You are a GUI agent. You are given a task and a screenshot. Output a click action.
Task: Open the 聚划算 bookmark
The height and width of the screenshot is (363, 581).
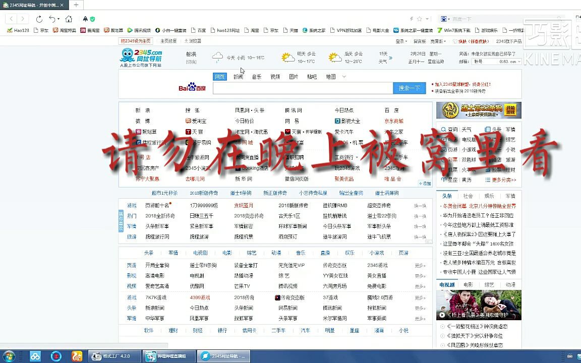point(113,30)
